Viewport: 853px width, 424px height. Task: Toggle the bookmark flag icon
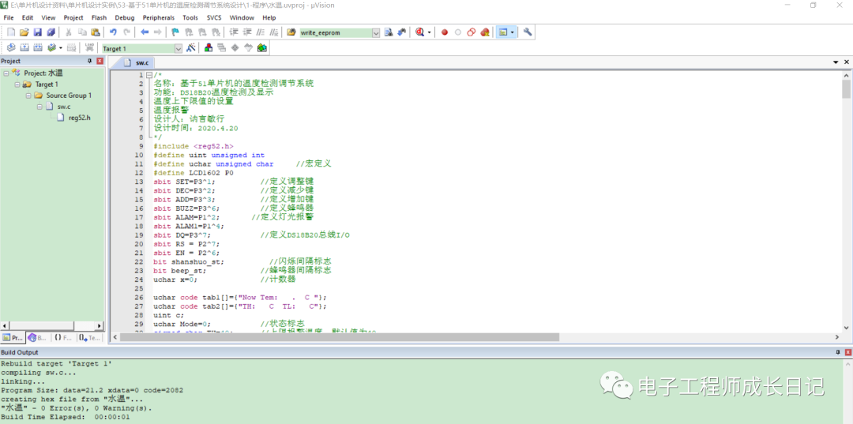click(175, 32)
